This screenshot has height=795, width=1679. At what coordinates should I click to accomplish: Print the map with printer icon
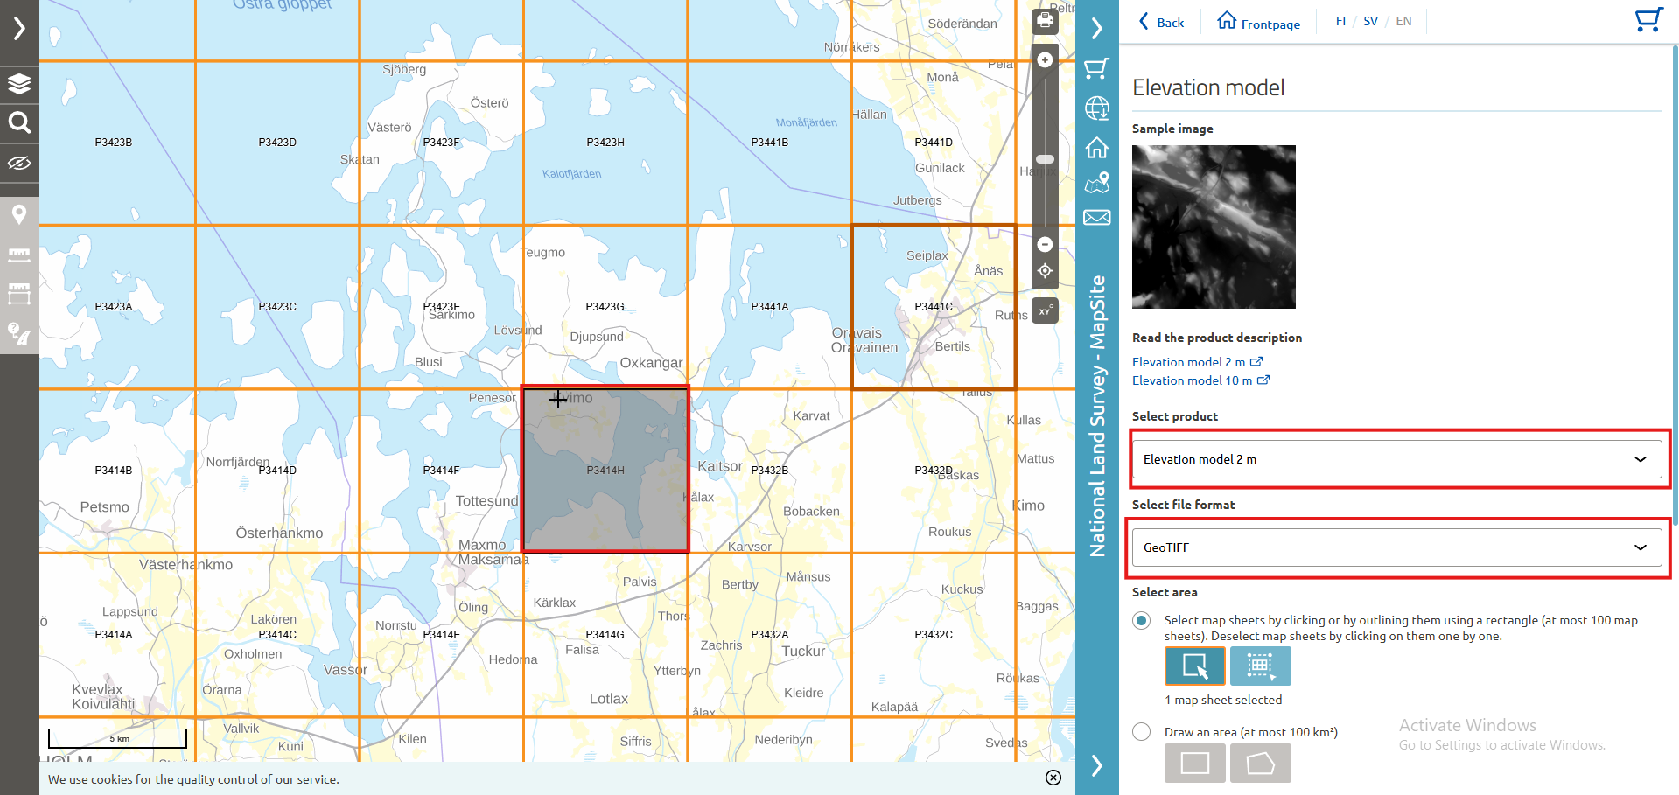[x=1045, y=21]
